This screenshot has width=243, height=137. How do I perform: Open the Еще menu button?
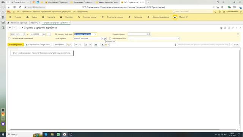click(237, 45)
